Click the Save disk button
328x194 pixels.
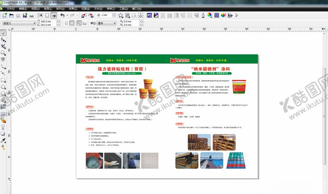[x=24, y=15]
